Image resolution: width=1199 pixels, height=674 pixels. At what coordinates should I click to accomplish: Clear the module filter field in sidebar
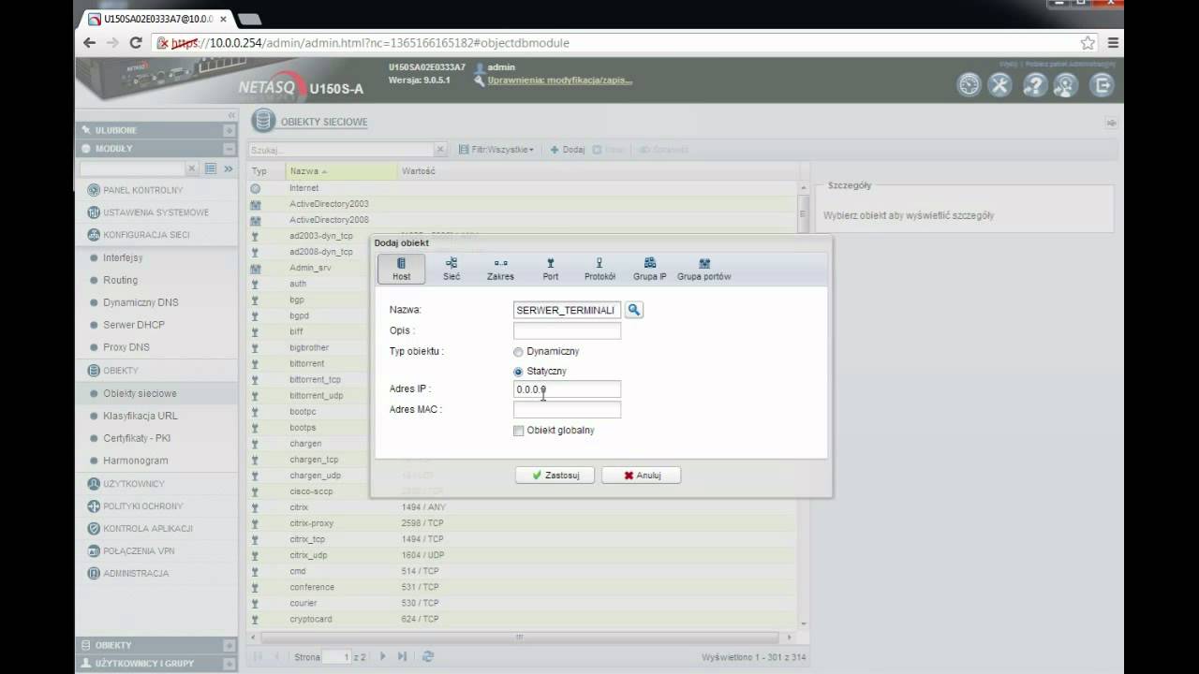pyautogui.click(x=192, y=168)
